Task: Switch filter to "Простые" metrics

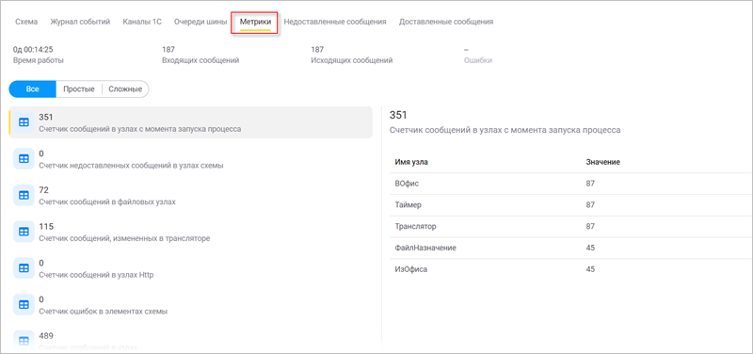Action: click(79, 89)
